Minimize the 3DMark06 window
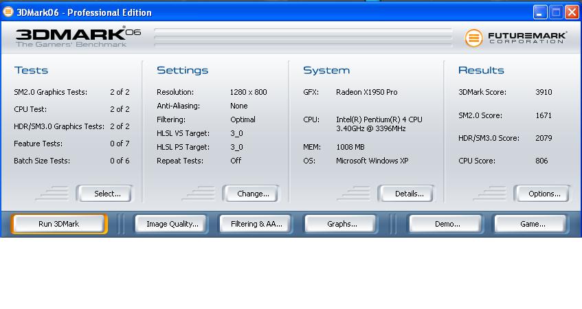Image resolution: width=582 pixels, height=309 pixels. [540, 12]
